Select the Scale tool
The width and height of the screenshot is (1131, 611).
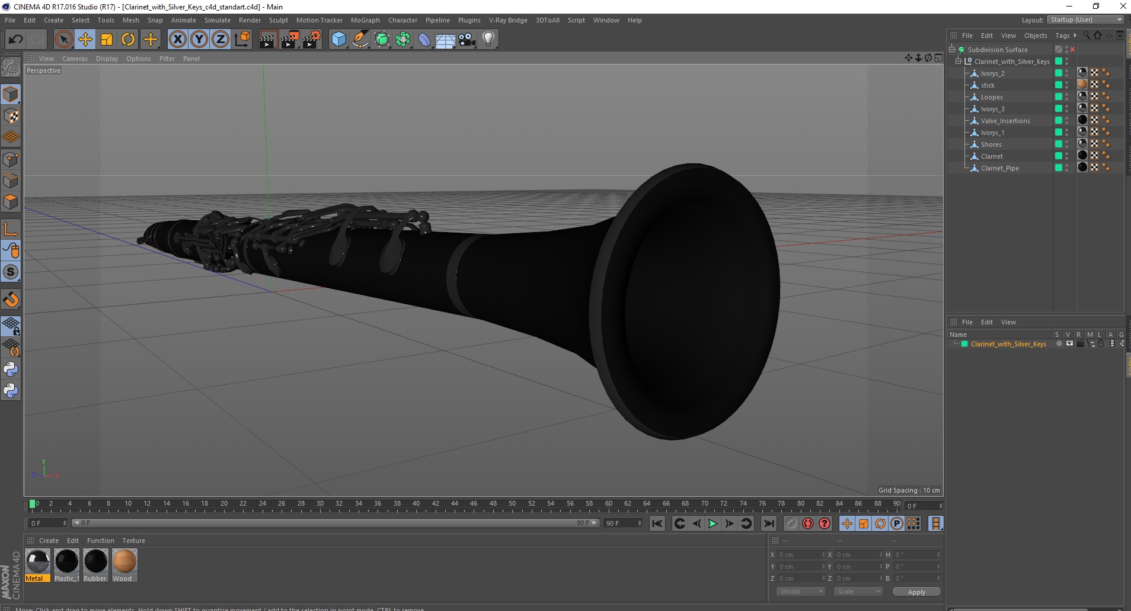[x=107, y=40]
